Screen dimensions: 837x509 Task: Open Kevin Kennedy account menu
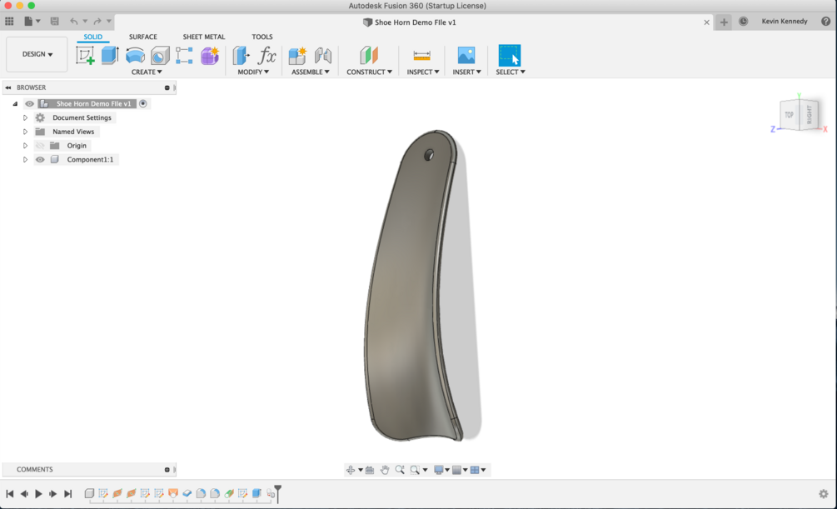pos(785,22)
